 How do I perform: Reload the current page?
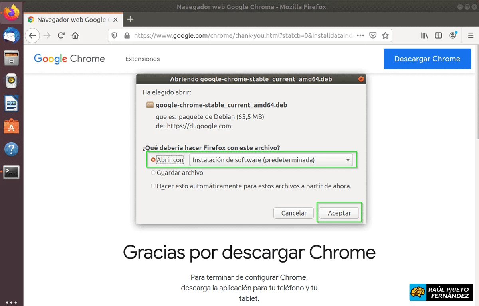click(61, 35)
